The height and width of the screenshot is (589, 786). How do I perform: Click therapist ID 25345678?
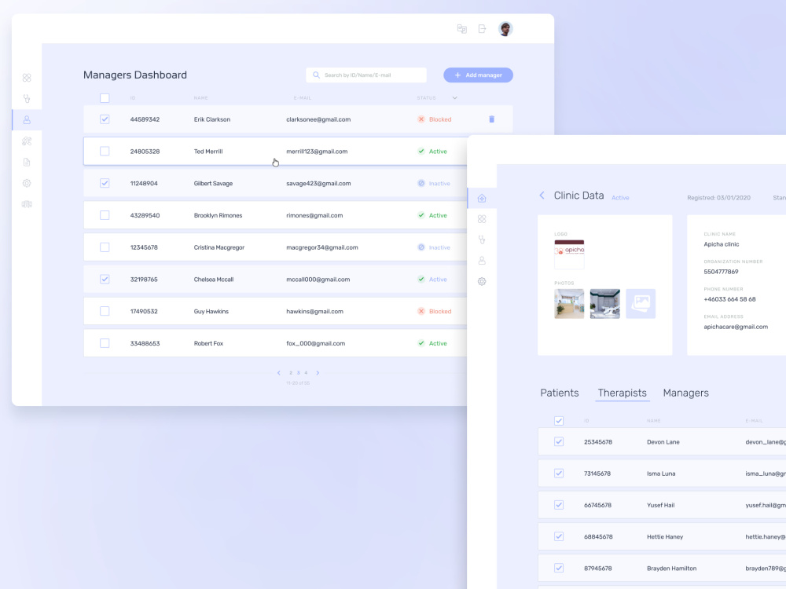pos(598,441)
